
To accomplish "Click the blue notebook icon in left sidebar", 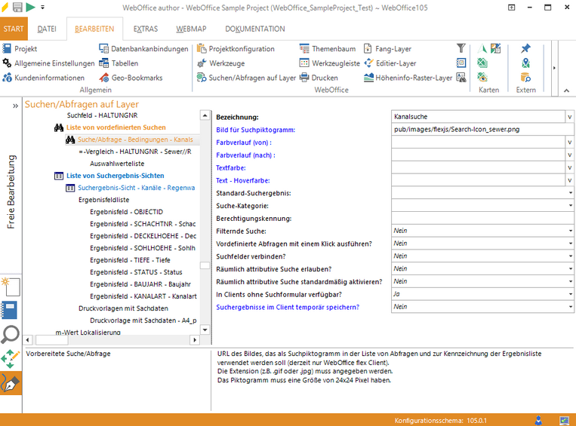I will click(11, 311).
